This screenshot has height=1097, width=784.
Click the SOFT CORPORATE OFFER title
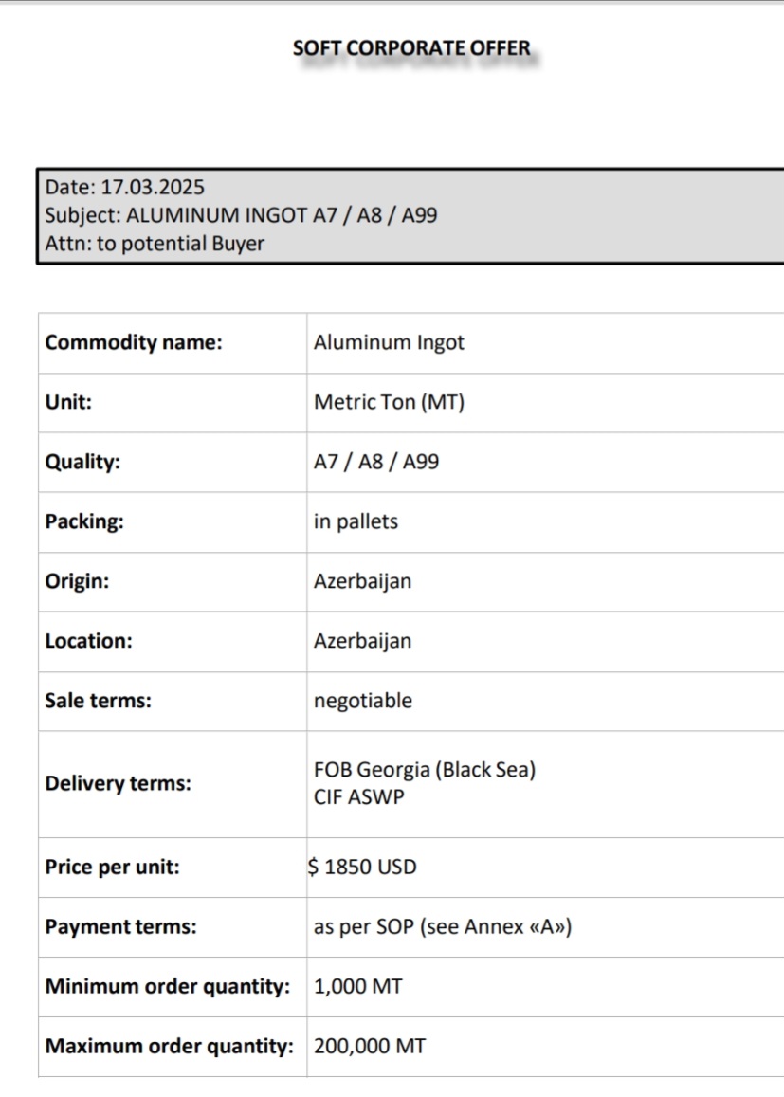click(411, 48)
